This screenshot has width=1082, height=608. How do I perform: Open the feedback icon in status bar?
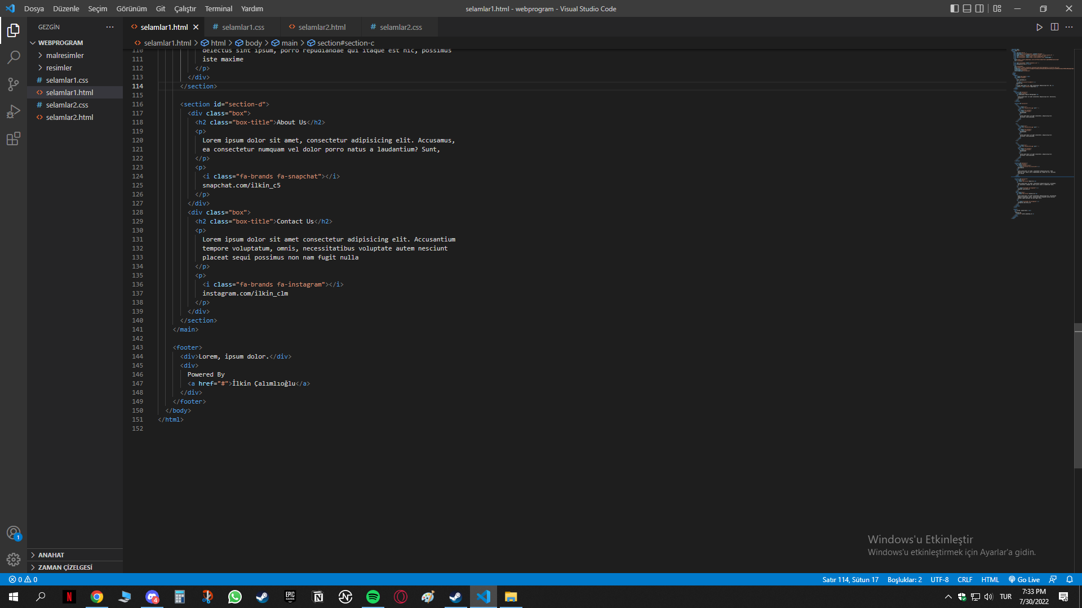pos(1053,579)
